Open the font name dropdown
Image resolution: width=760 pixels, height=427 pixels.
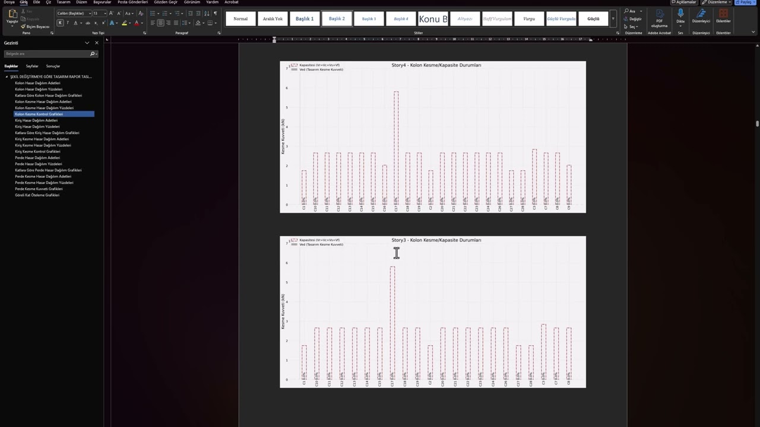tap(90, 13)
